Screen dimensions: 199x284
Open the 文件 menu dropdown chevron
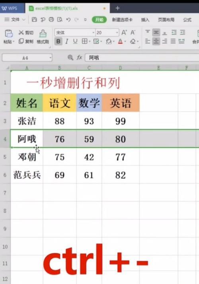tap(24, 20)
